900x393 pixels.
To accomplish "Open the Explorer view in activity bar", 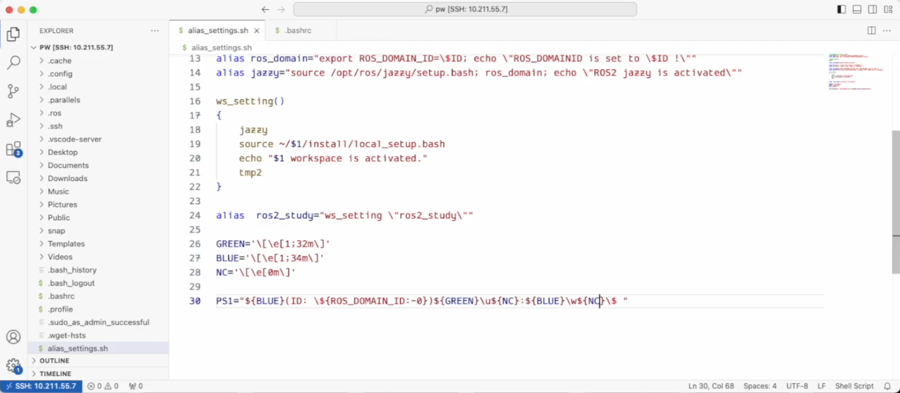I will coord(14,34).
